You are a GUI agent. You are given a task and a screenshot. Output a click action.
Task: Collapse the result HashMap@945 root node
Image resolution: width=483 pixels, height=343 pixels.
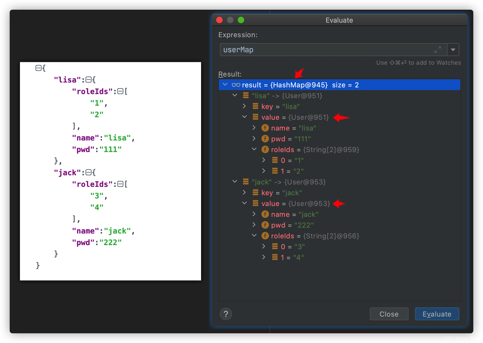(225, 85)
